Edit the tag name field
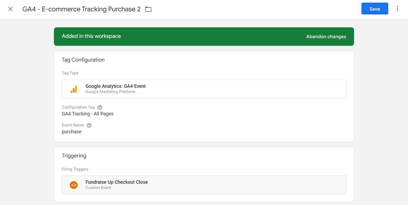408x205 pixels. (x=81, y=9)
